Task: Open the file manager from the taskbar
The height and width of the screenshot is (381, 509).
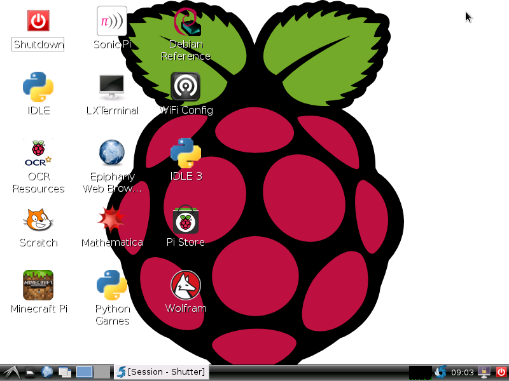Action: 30,373
